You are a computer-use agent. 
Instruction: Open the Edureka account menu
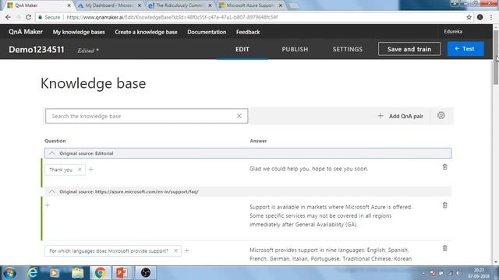[x=453, y=31]
